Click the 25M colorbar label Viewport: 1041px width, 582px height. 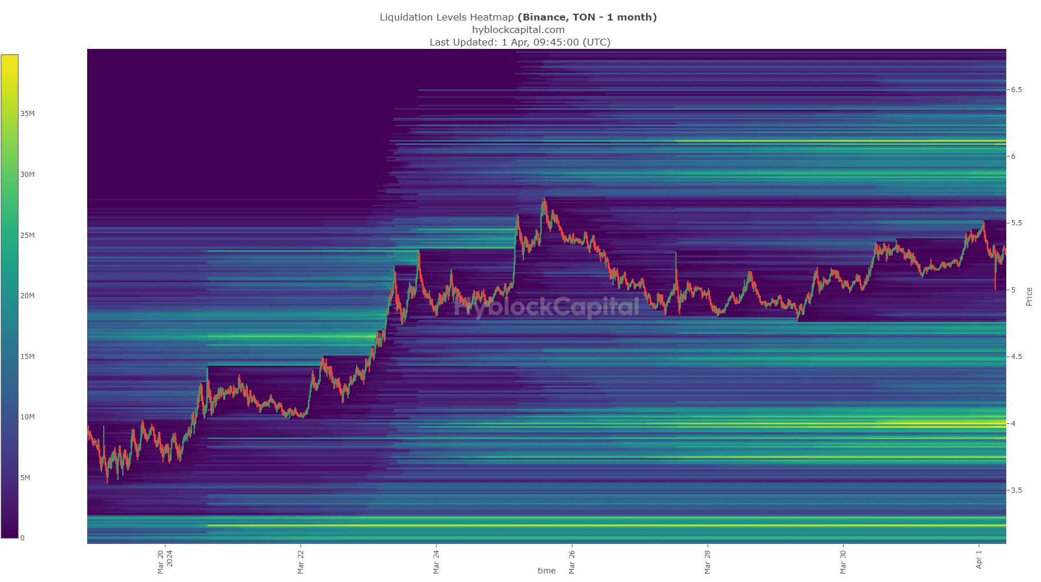(x=27, y=236)
